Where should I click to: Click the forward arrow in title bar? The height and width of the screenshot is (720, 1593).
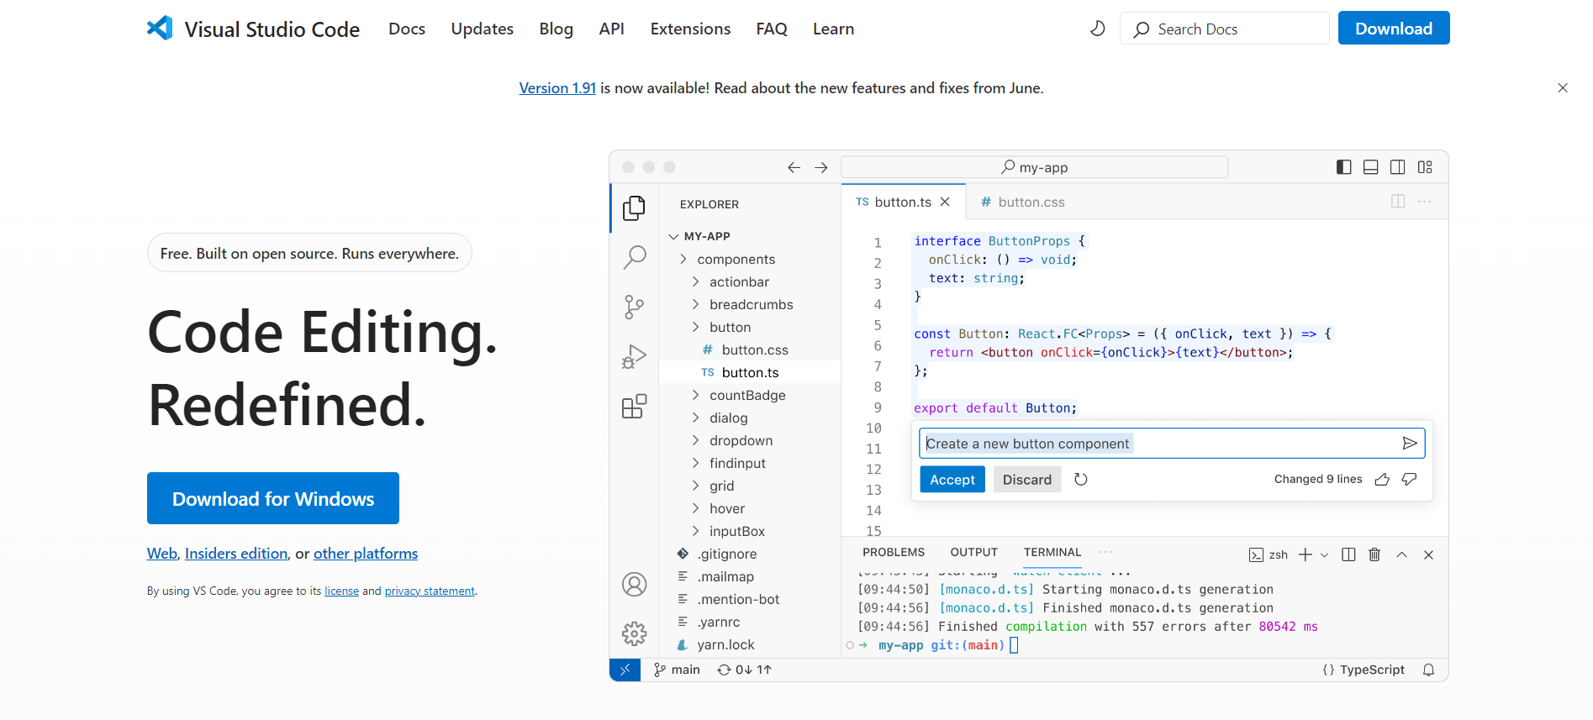(821, 167)
